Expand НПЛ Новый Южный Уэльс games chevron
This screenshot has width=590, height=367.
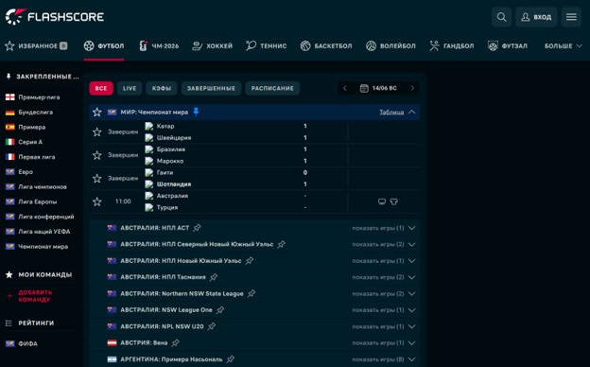tap(412, 260)
